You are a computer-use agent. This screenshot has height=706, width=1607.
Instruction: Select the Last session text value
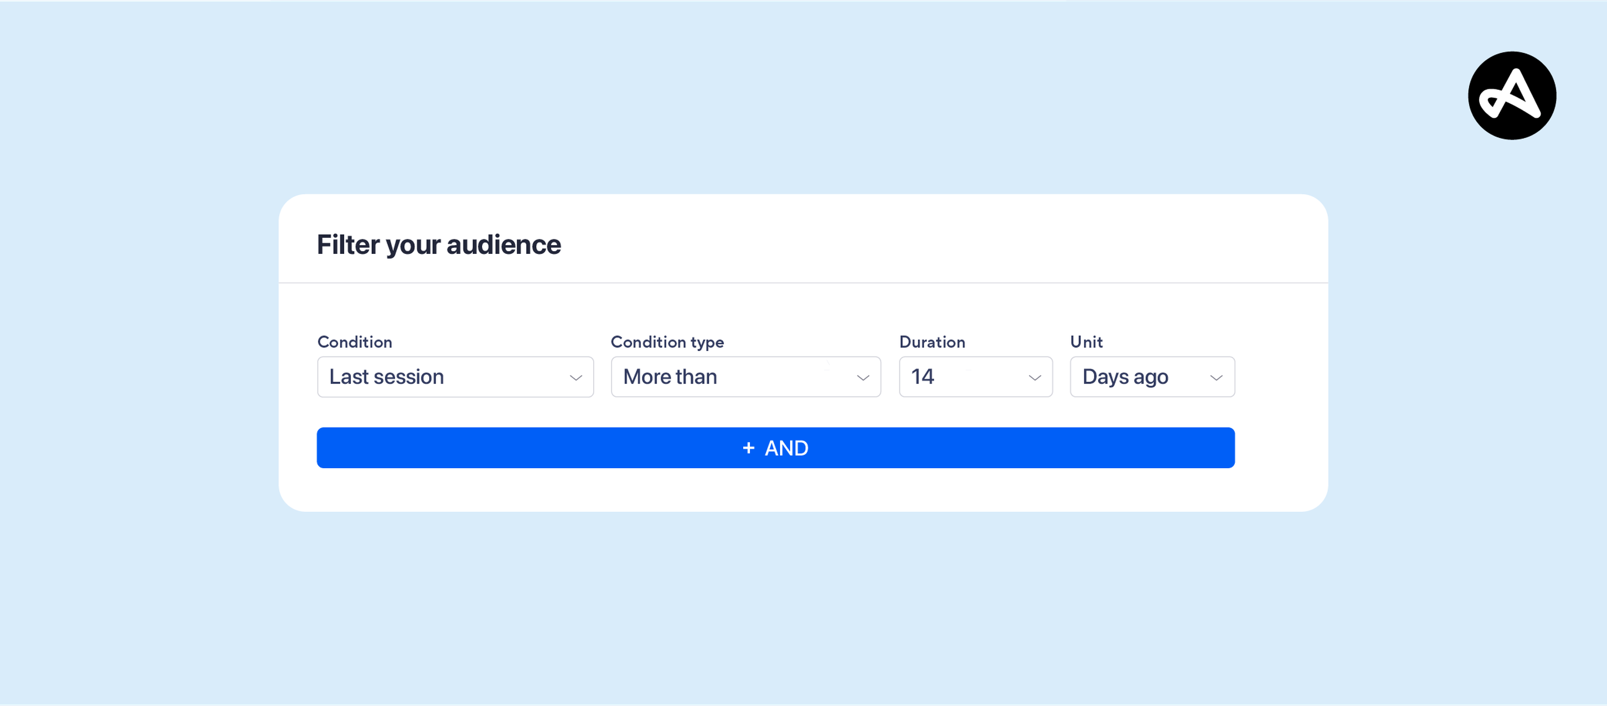pyautogui.click(x=386, y=377)
